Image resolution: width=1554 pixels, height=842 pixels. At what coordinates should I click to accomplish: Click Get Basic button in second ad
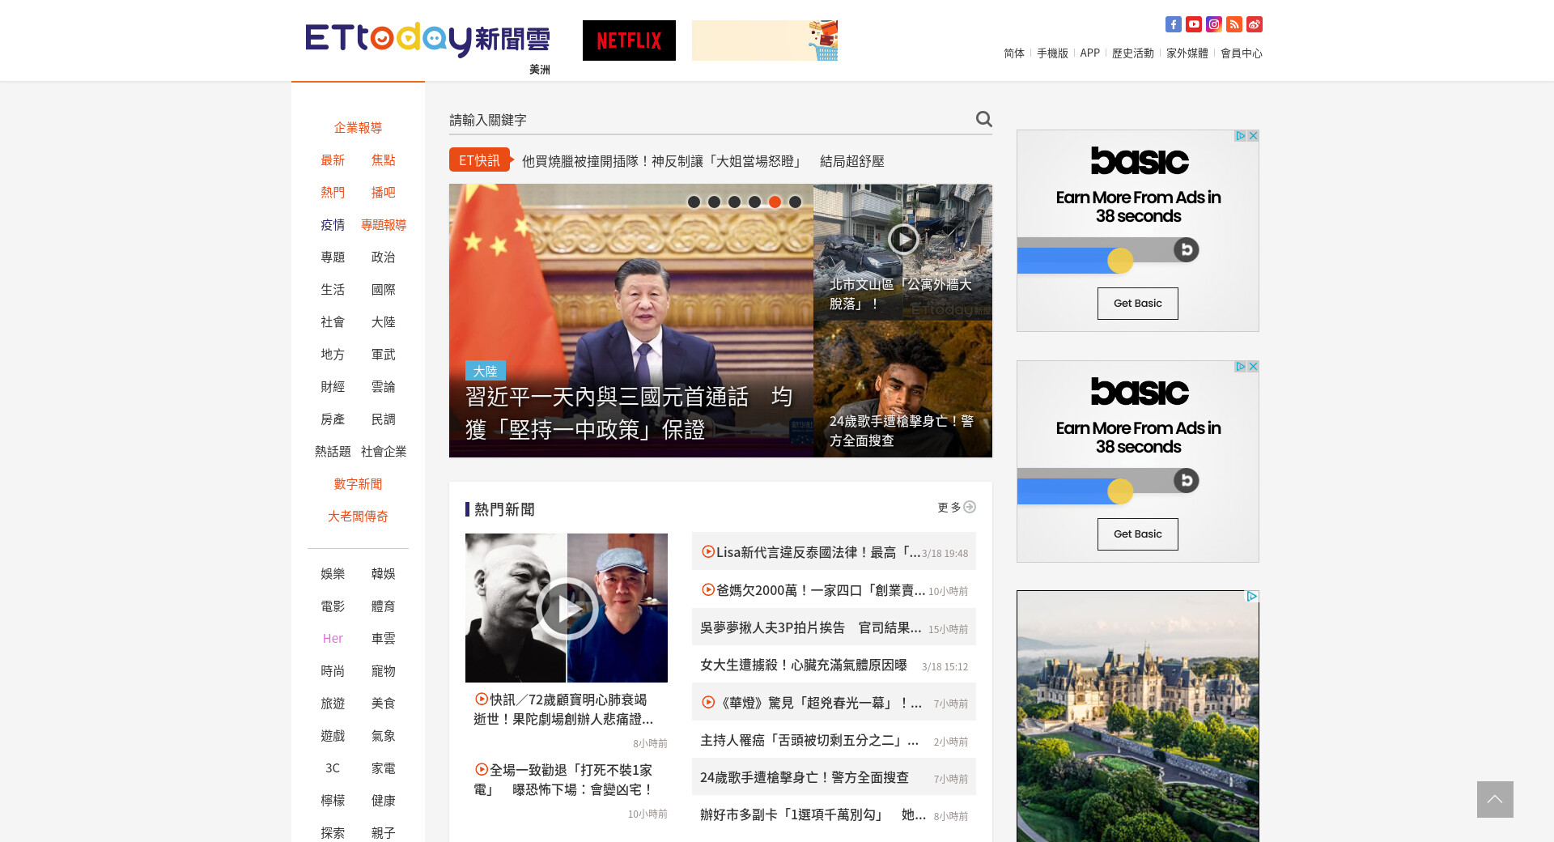click(x=1137, y=534)
